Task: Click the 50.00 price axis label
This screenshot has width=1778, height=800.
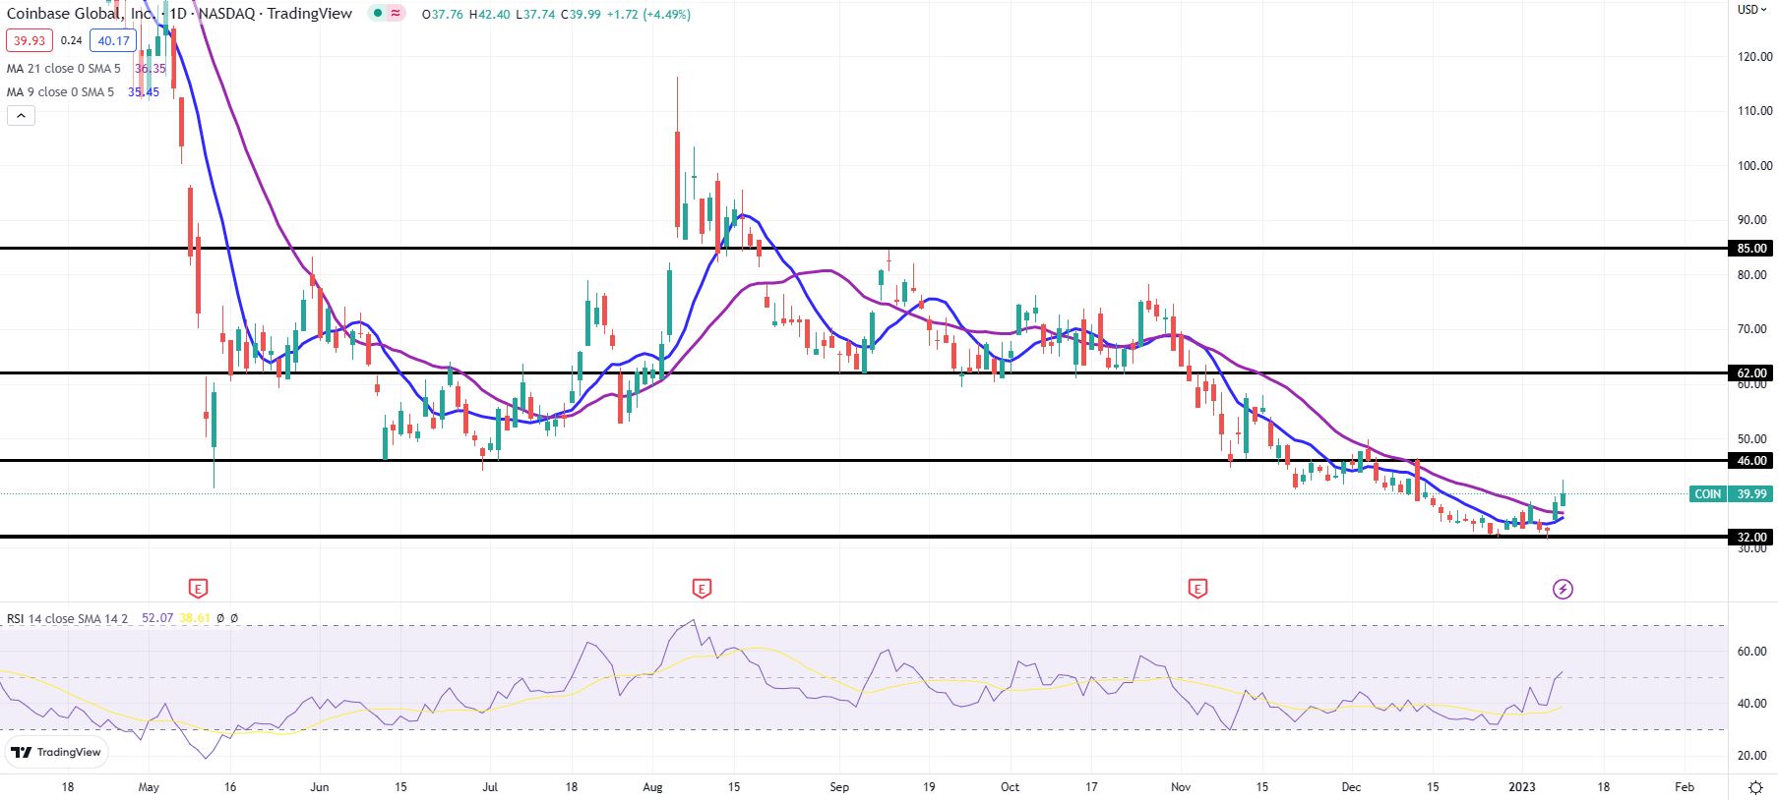Action: [x=1752, y=439]
